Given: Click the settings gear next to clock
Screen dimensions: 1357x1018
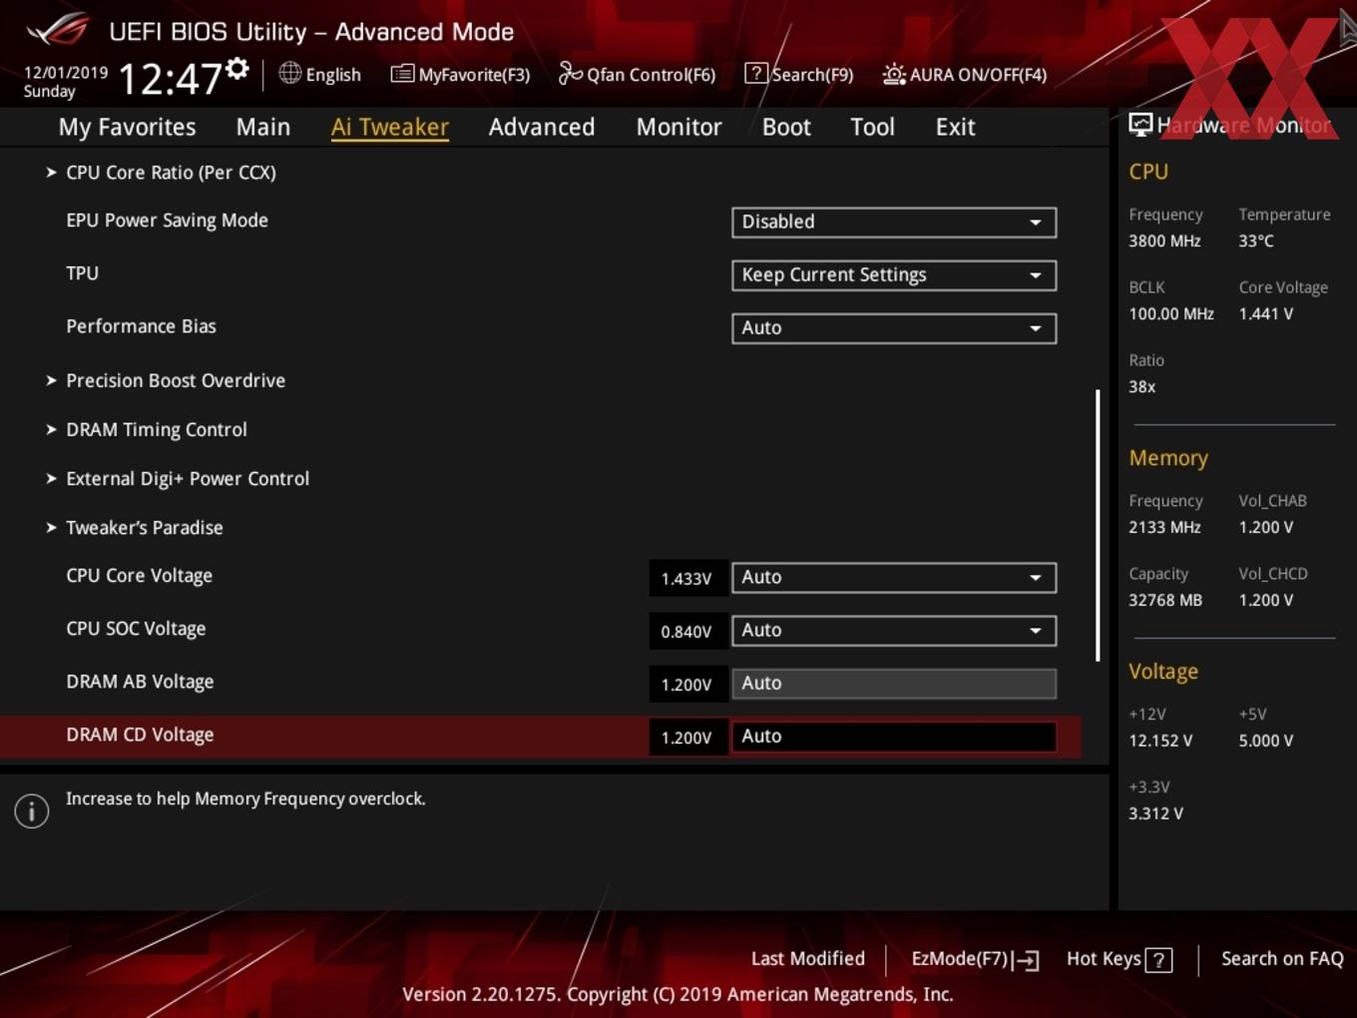Looking at the screenshot, I should pyautogui.click(x=237, y=69).
